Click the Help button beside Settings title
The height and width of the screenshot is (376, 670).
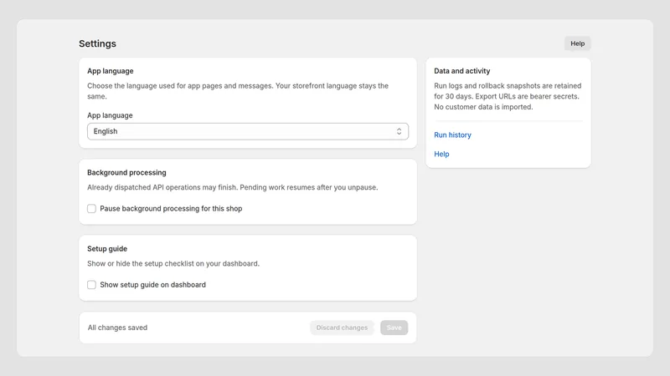coord(577,43)
